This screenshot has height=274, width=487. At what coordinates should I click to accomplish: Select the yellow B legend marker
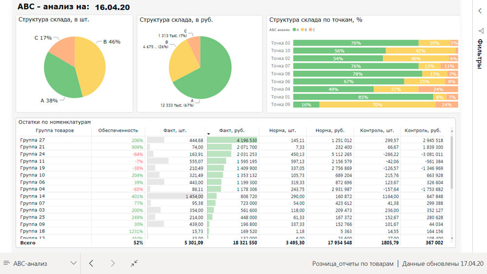(303, 30)
